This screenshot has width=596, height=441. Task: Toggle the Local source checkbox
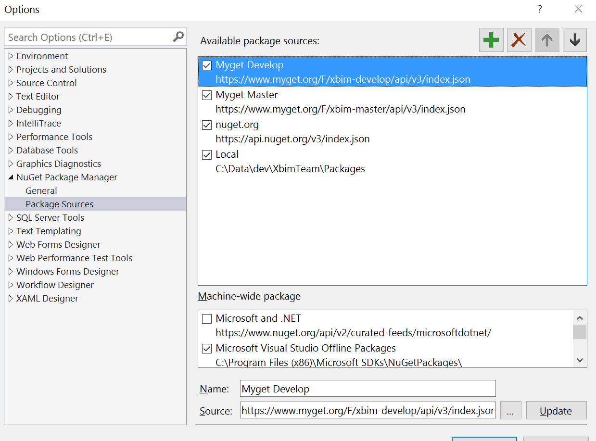pyautogui.click(x=207, y=155)
